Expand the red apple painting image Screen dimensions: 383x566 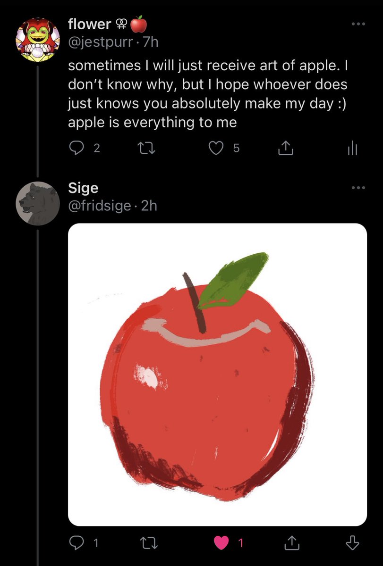click(218, 375)
